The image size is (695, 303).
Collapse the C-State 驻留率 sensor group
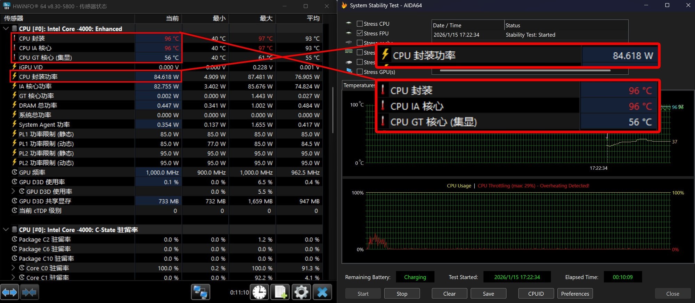(6, 229)
